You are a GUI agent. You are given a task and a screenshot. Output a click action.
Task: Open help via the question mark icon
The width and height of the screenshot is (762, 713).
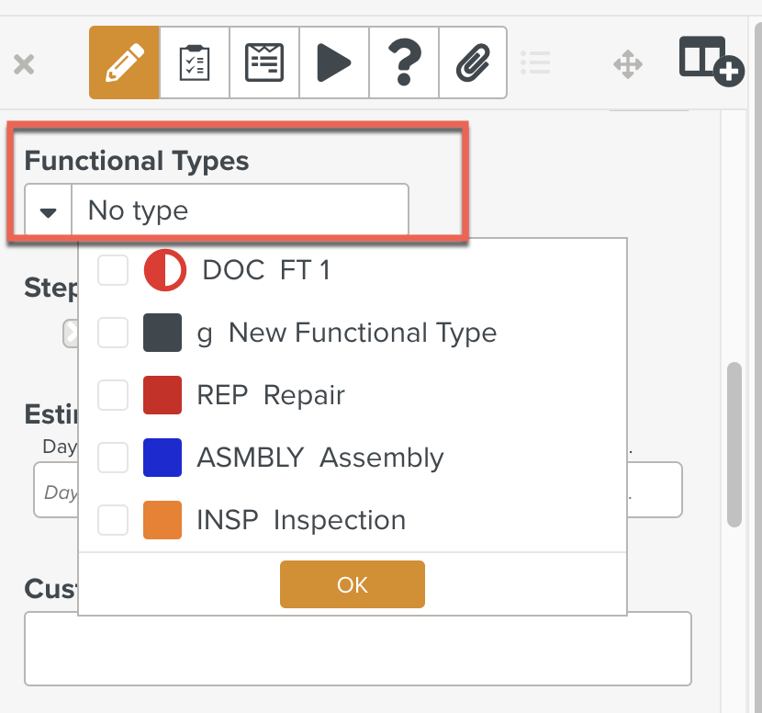[403, 62]
